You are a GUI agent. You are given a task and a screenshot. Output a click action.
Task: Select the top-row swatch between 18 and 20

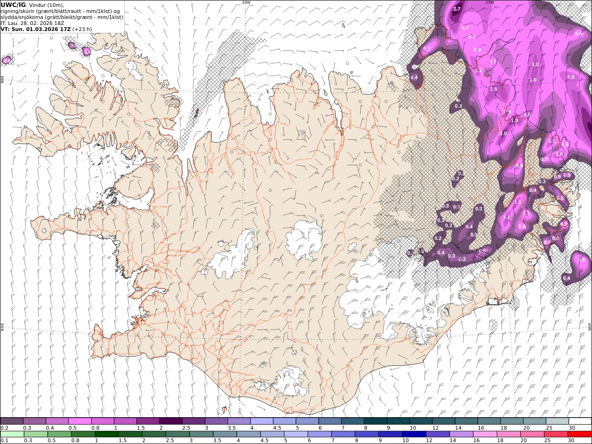tap(512, 421)
